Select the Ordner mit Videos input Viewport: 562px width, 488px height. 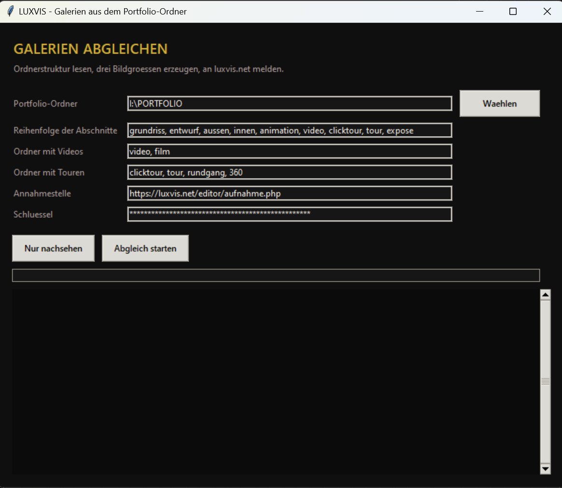click(x=290, y=151)
